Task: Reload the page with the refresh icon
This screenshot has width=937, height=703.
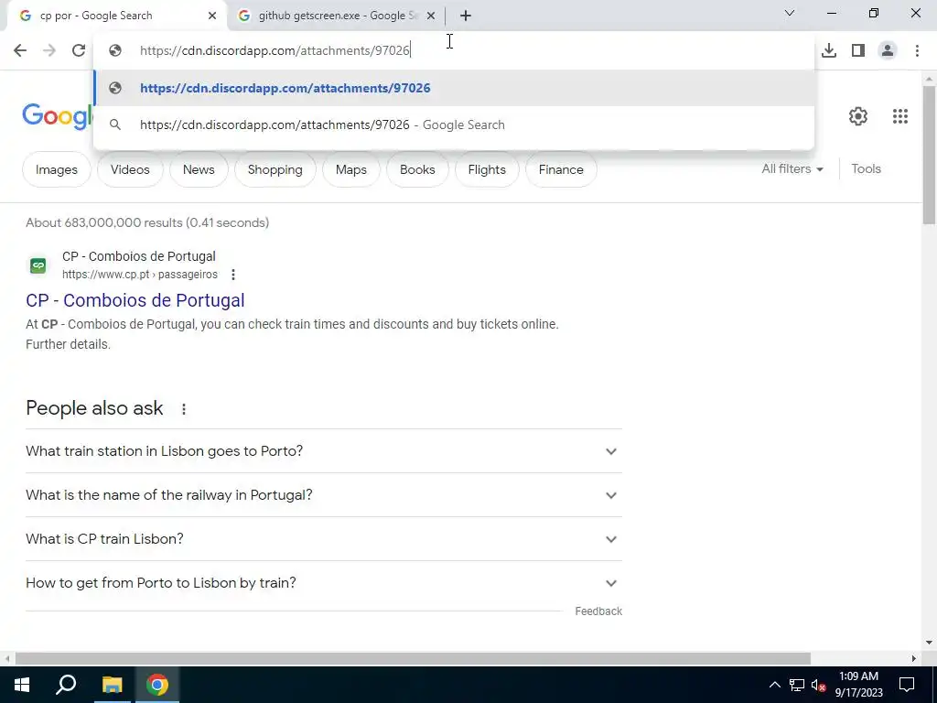Action: pyautogui.click(x=79, y=50)
